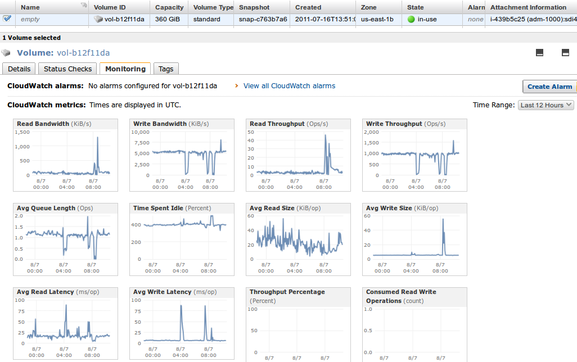Open Consumed Read Write Operations graph
577x362 pixels.
(414, 324)
